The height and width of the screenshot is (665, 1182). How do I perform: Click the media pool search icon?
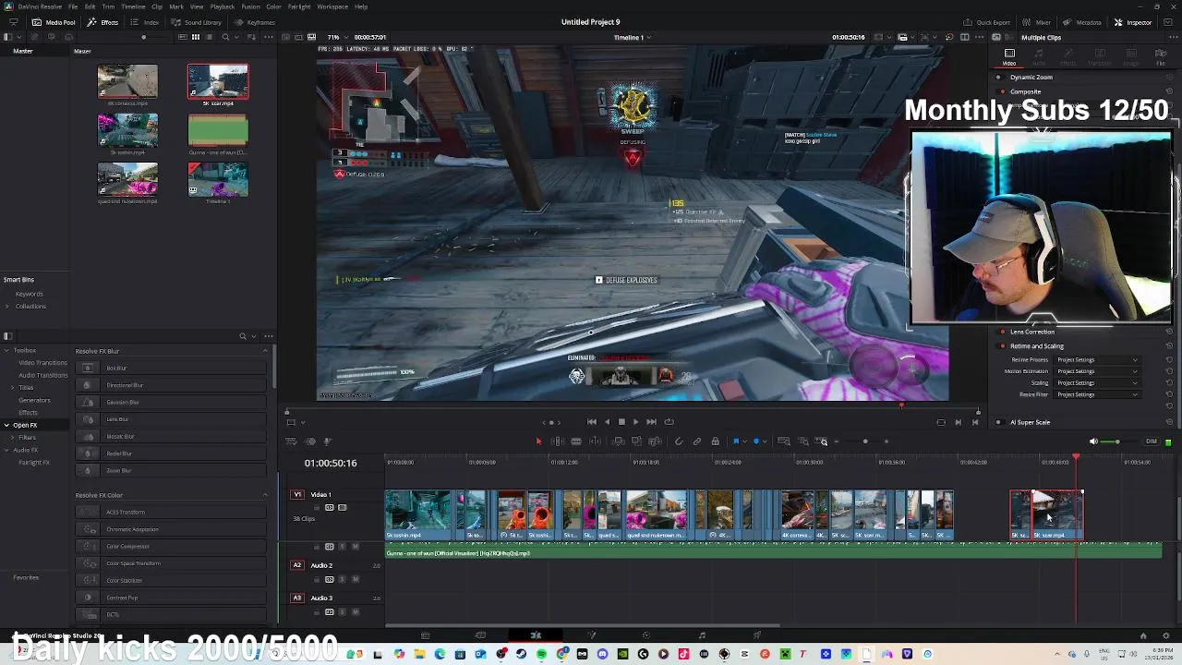click(x=225, y=38)
